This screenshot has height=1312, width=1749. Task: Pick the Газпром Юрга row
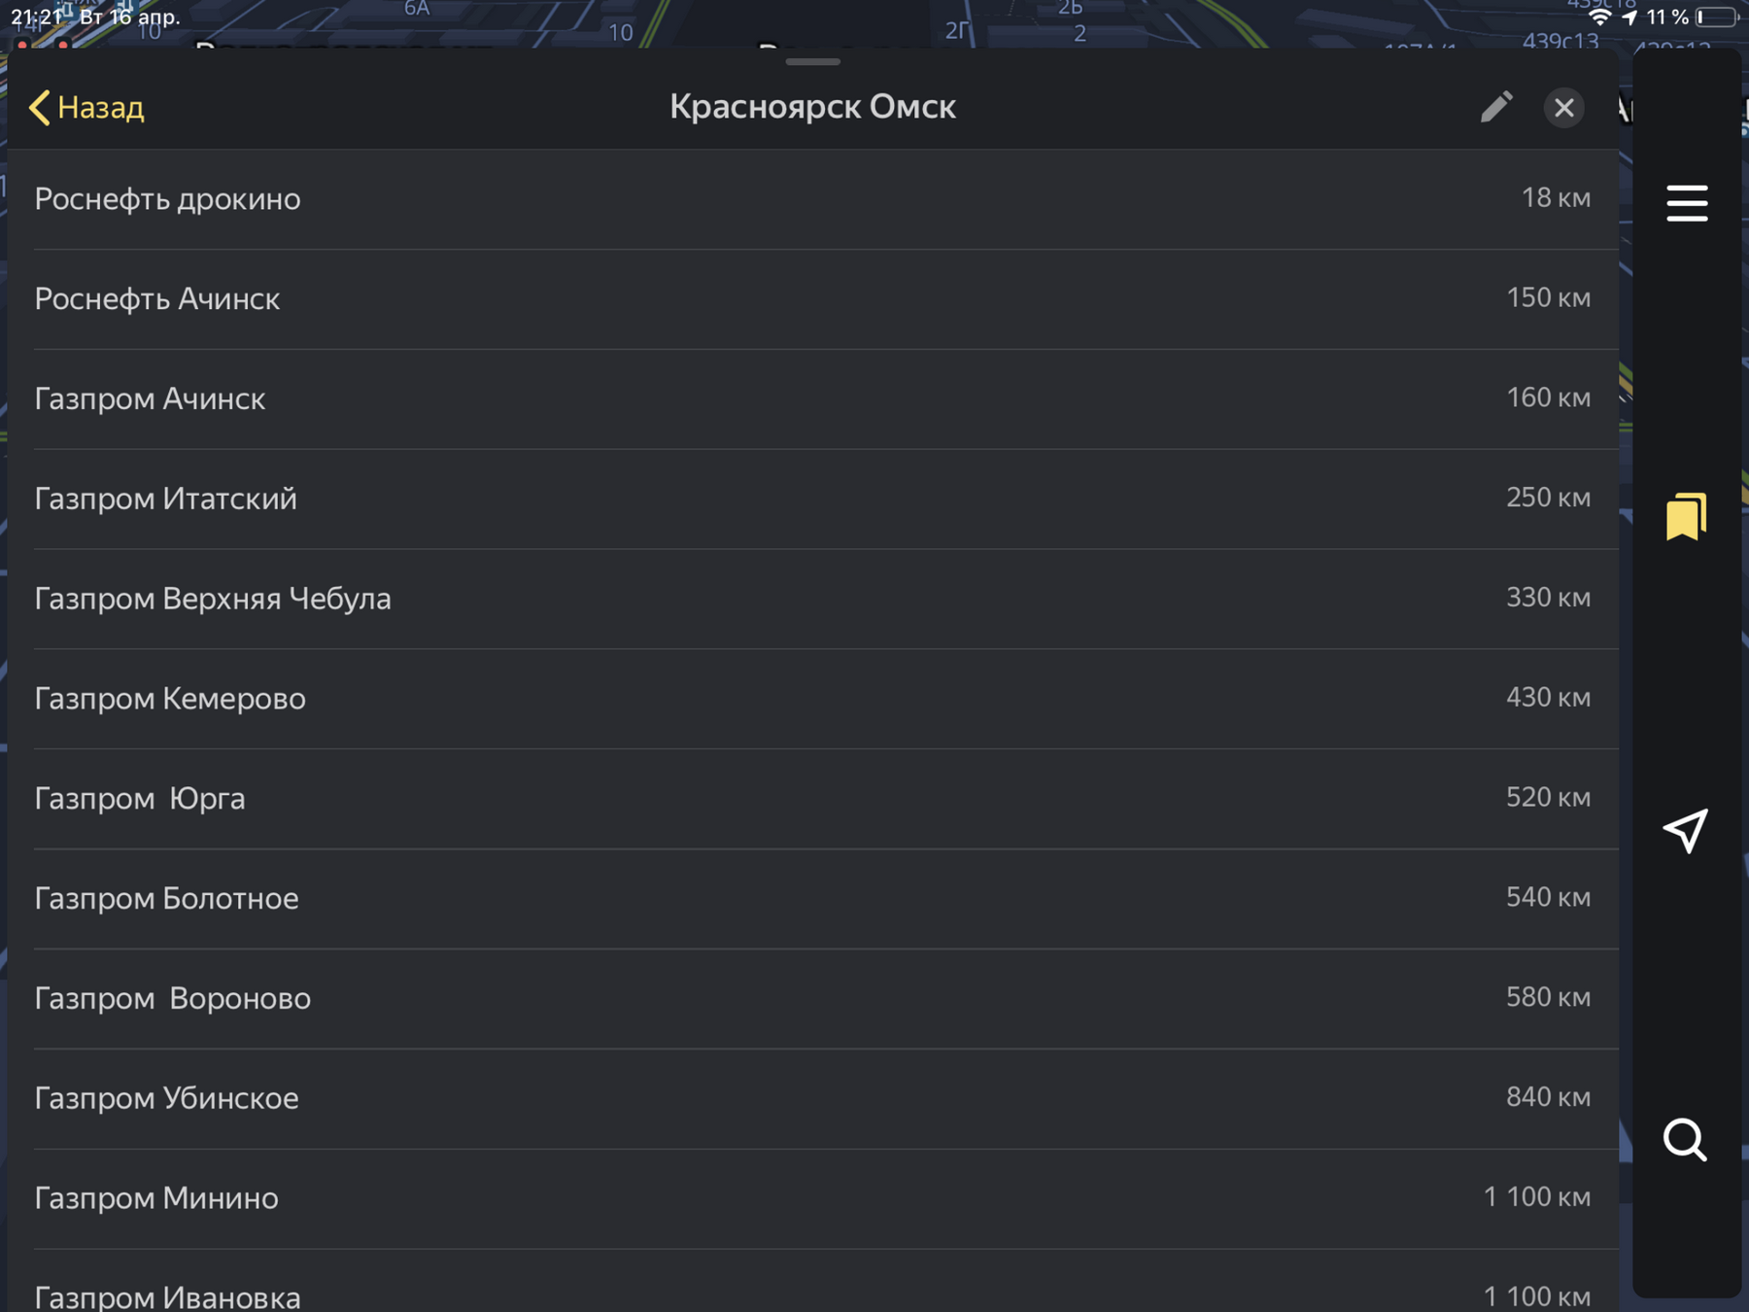(x=812, y=799)
